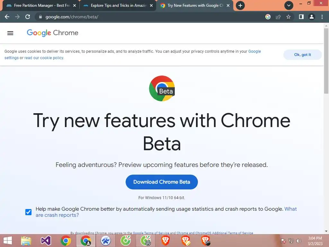Open Action Center flag tray icon
This screenshot has width=329, height=247.
point(283,241)
